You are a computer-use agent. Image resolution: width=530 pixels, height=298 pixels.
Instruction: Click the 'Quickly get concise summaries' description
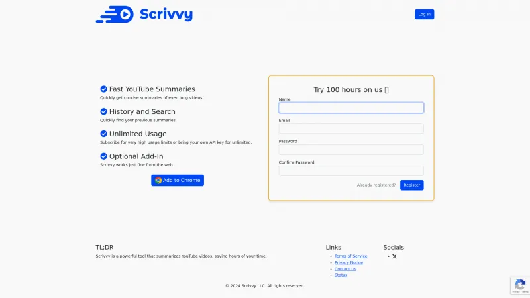coord(152,97)
